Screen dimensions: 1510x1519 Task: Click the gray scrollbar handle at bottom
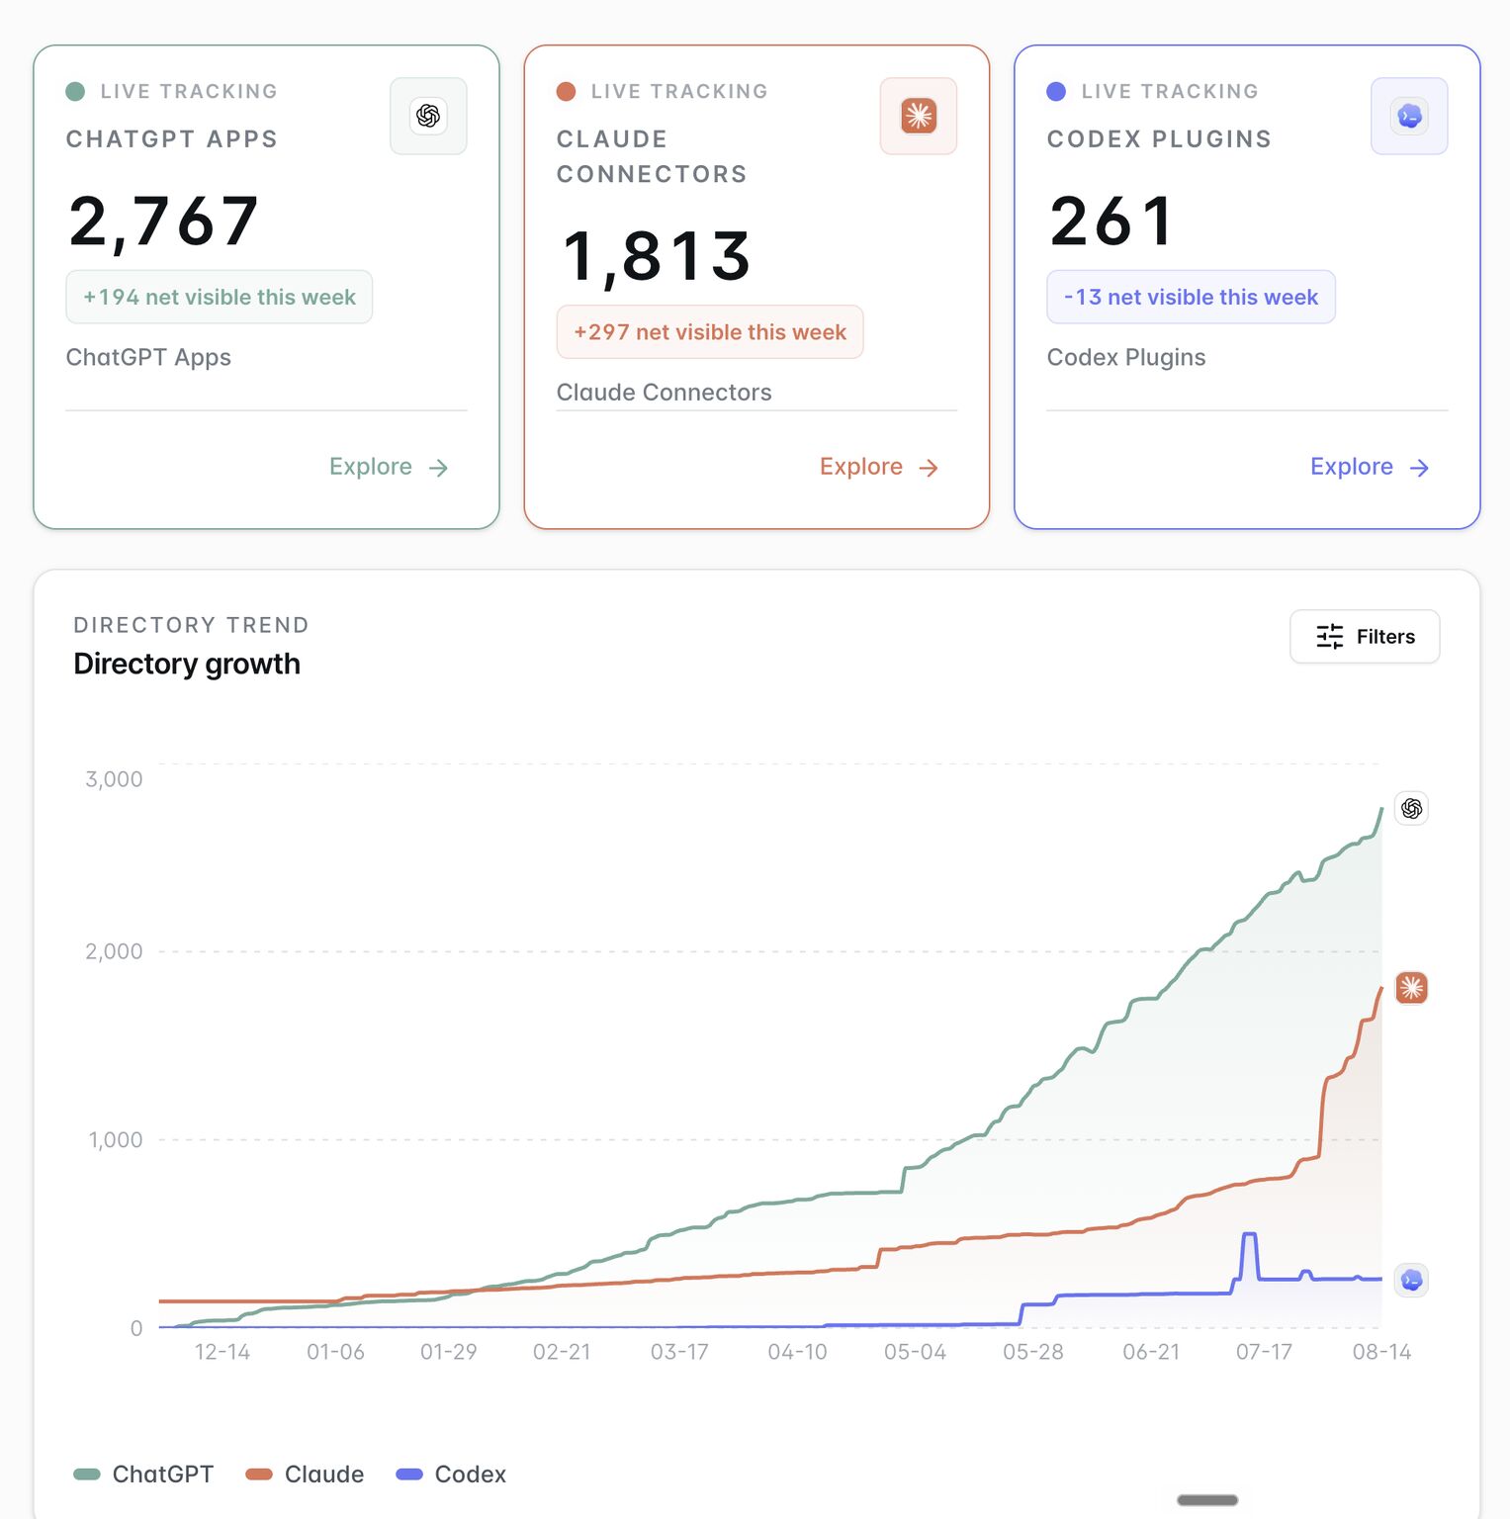1207,1500
